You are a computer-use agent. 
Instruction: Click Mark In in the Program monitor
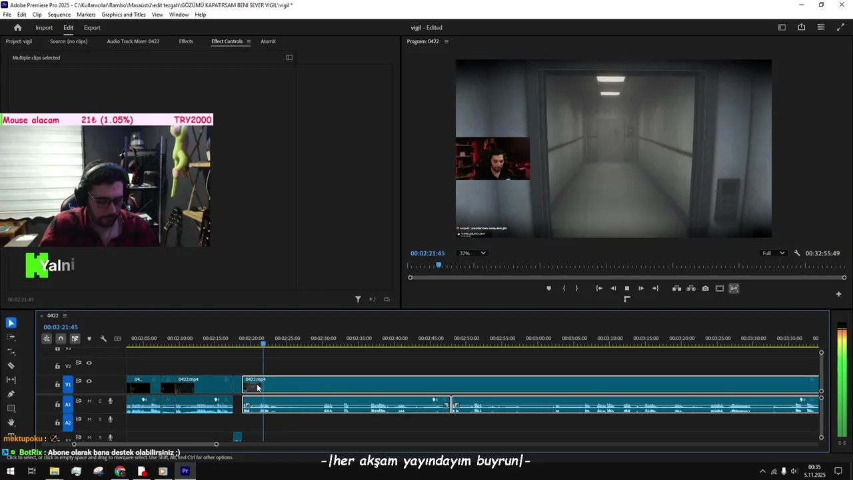pos(564,289)
